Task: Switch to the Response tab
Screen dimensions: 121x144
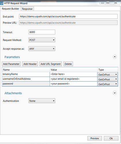Action: (27, 9)
